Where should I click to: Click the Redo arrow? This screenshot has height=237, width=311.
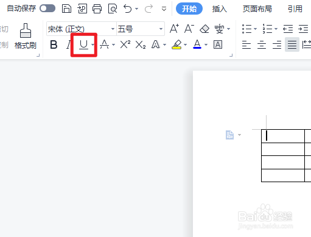coord(149,9)
